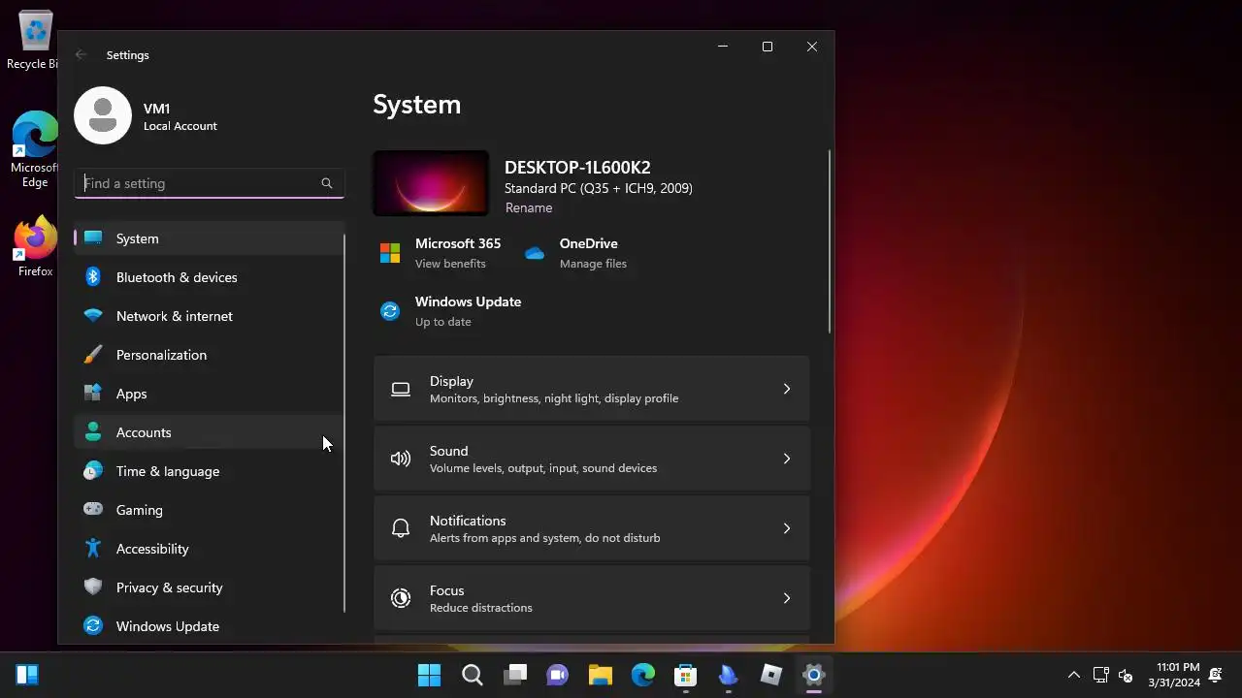Go to Network & internet
Image resolution: width=1242 pixels, height=698 pixels.
point(209,316)
